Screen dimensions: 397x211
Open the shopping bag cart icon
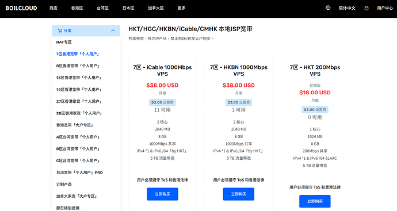[367, 8]
